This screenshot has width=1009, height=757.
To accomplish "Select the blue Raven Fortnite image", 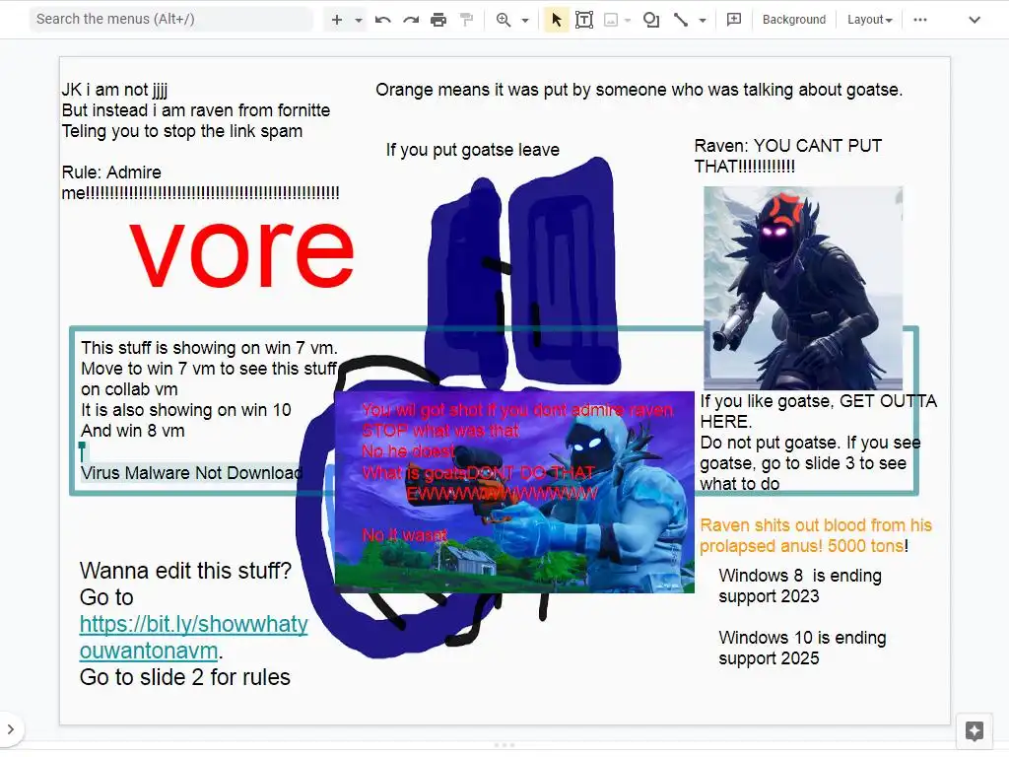I will (514, 492).
